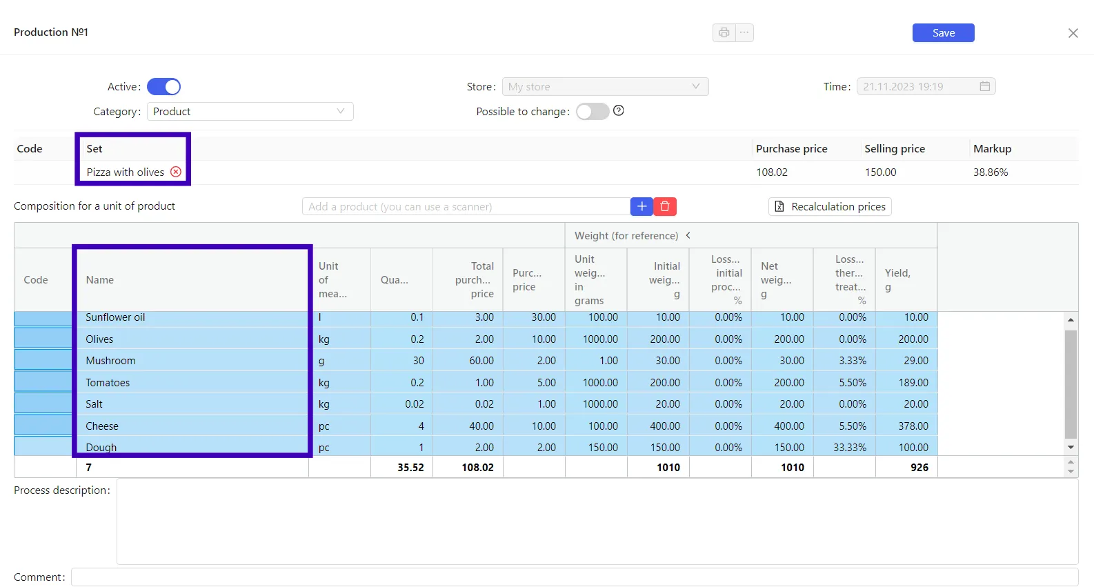Click the Time date field
Screen dimensions: 1094x587
[x=926, y=86]
